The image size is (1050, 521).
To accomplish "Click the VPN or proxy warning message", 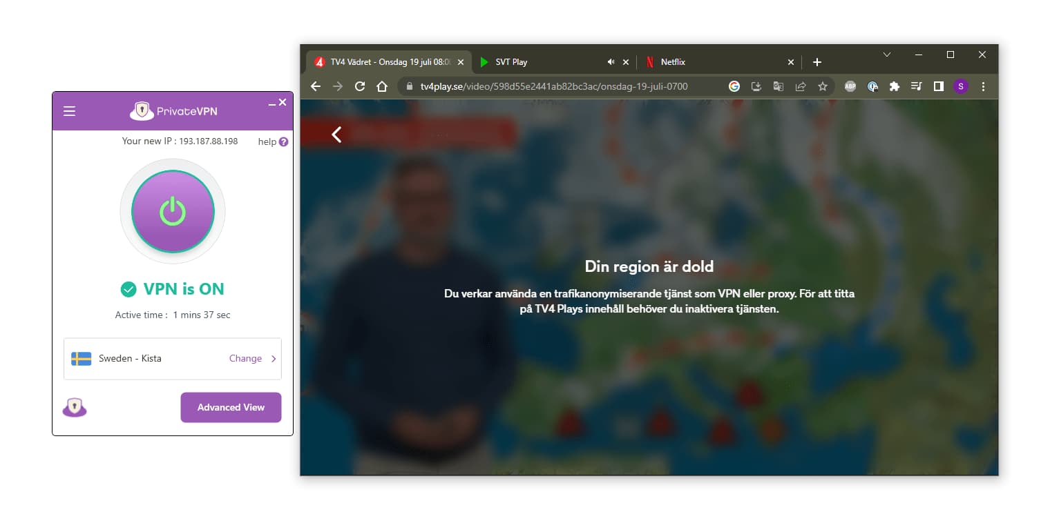I will pos(649,302).
